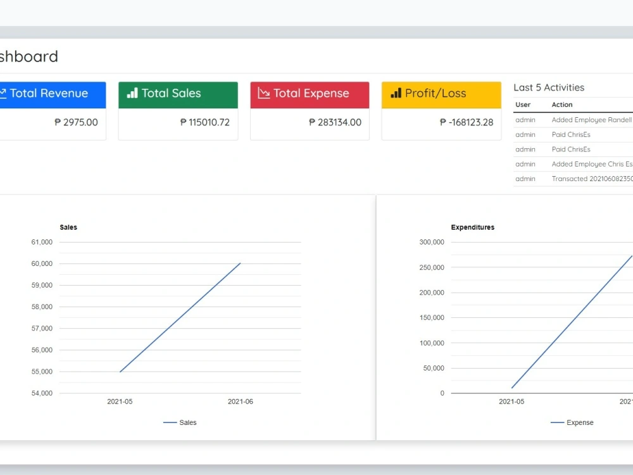Image resolution: width=633 pixels, height=475 pixels.
Task: Click the 300,000 axis label on Expenditures chart
Action: pyautogui.click(x=432, y=242)
